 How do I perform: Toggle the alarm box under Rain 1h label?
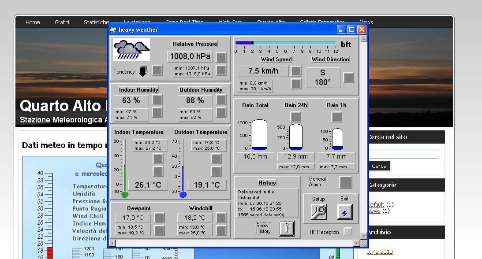coord(336,117)
